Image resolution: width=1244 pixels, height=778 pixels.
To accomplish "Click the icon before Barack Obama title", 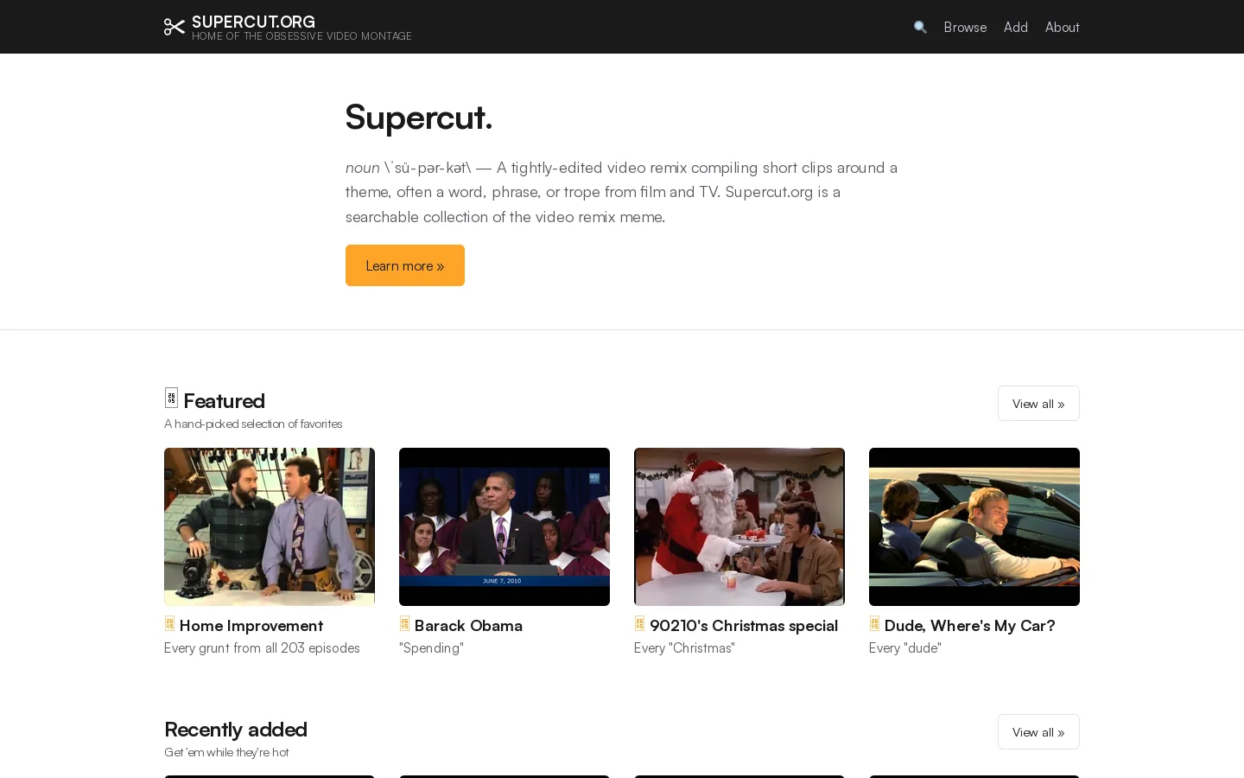I will [x=404, y=623].
